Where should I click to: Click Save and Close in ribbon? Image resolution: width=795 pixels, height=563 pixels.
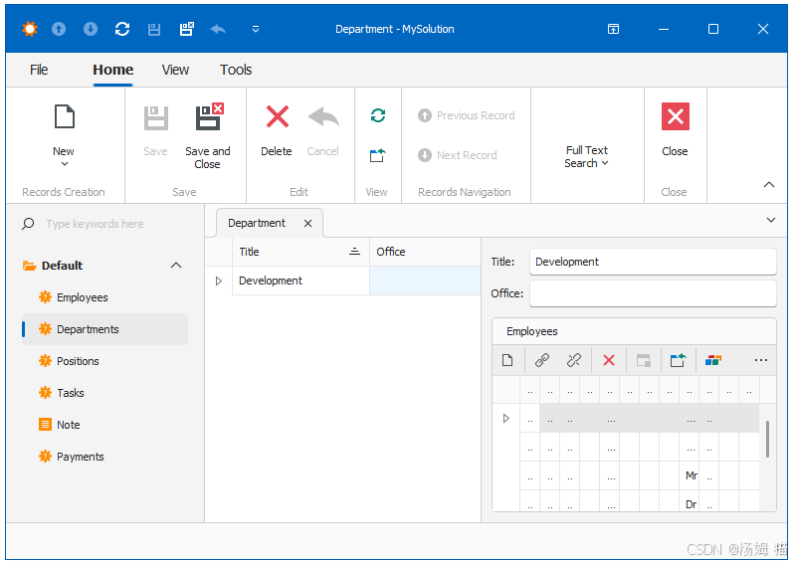(208, 136)
